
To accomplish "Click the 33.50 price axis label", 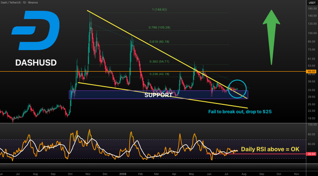I will tap(312, 90).
